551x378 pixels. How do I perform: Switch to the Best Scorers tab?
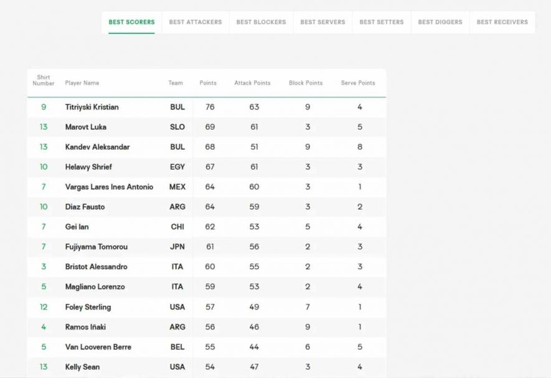click(131, 22)
